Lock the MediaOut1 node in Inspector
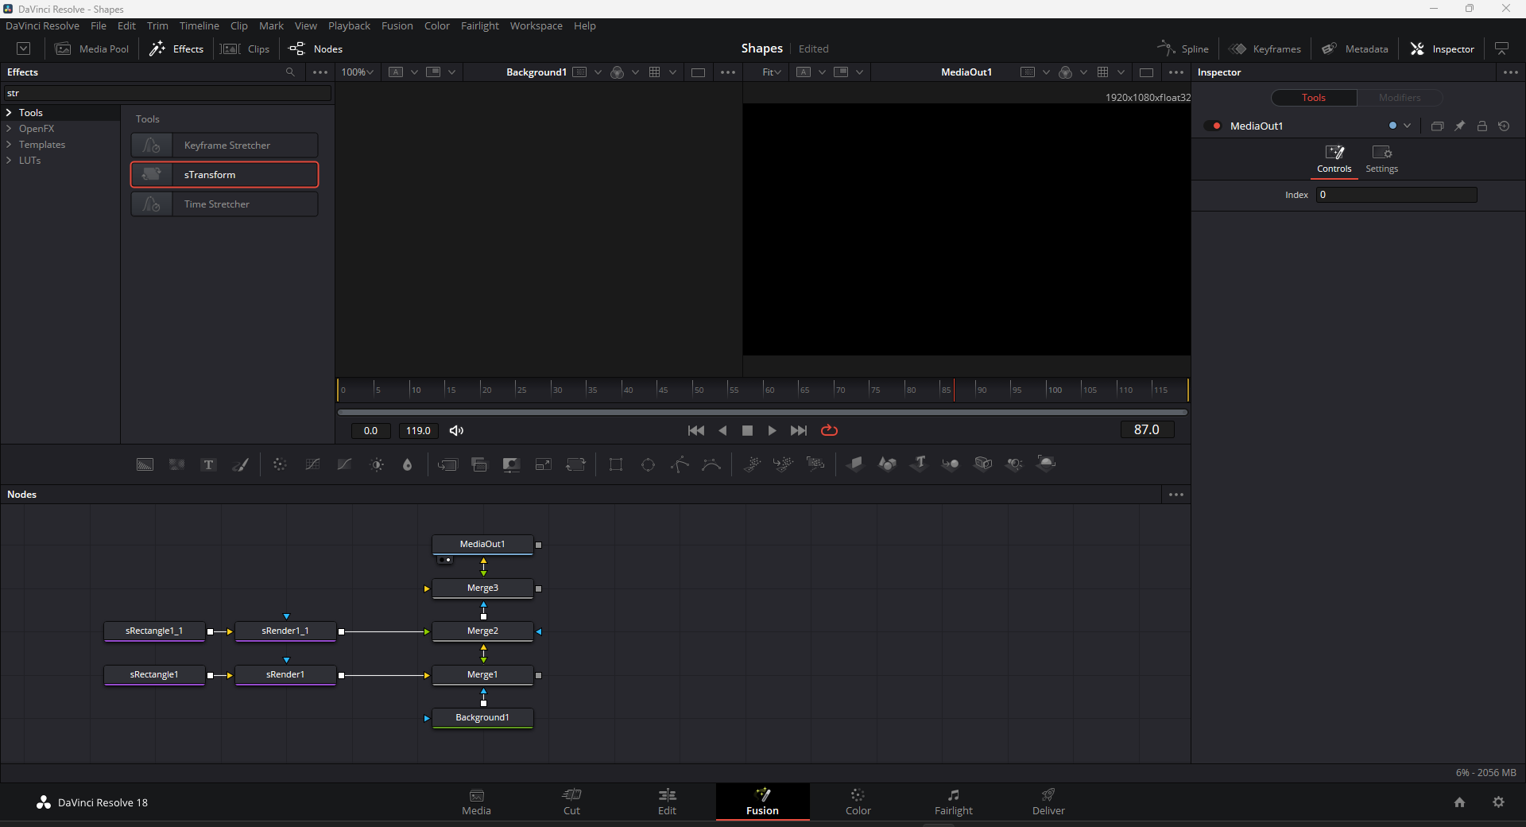 [x=1481, y=126]
